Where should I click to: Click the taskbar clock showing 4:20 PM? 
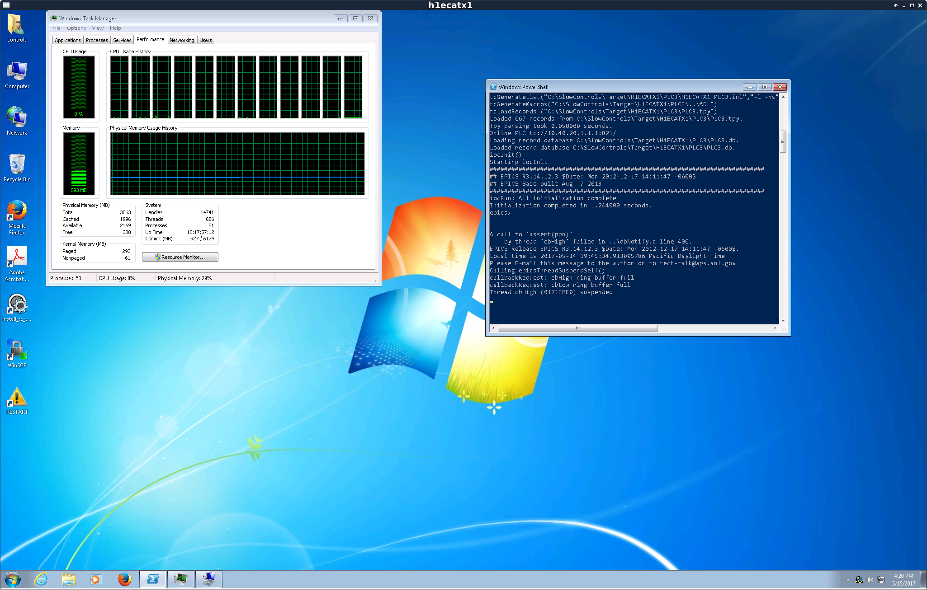tap(903, 580)
